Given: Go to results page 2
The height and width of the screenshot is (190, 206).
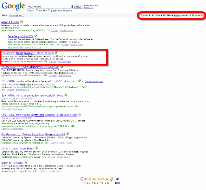Looking at the screenshot, I should [87, 183].
